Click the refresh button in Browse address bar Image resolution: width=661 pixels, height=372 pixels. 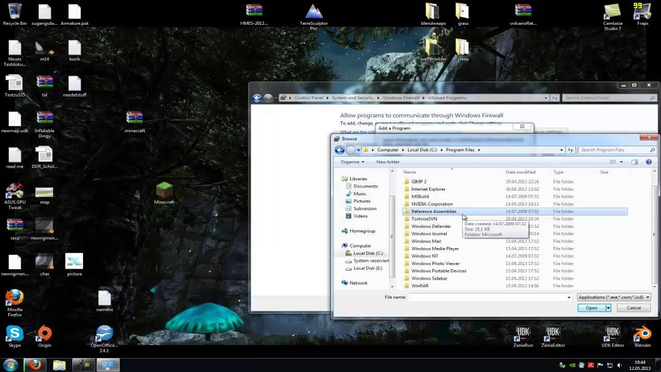(x=571, y=150)
